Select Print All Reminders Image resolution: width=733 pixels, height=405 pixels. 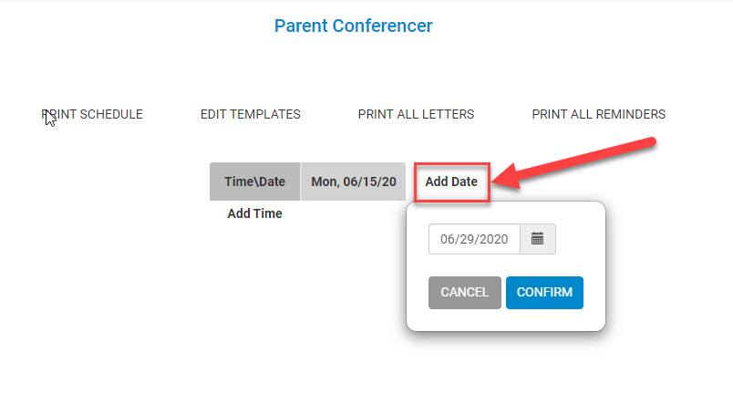coord(599,114)
